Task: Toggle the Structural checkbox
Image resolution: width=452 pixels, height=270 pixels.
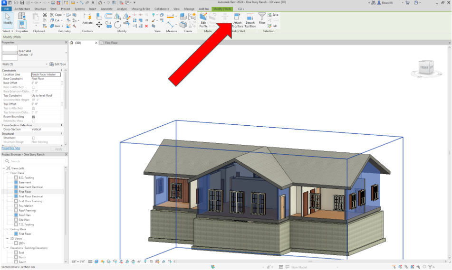Action: tap(33, 138)
